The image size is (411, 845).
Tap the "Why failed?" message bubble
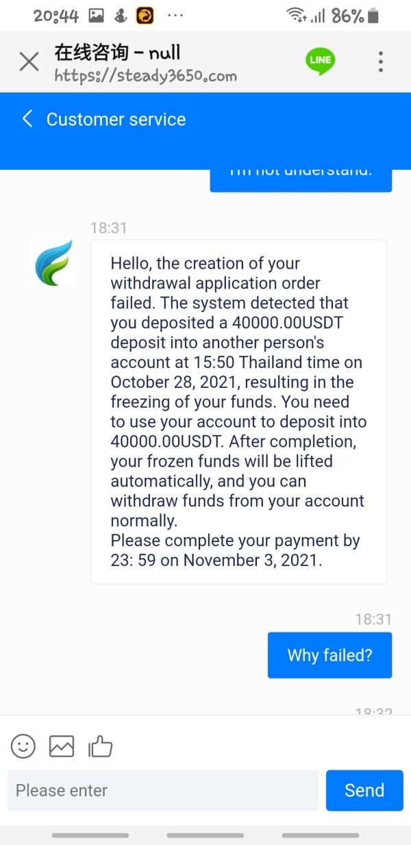(329, 655)
